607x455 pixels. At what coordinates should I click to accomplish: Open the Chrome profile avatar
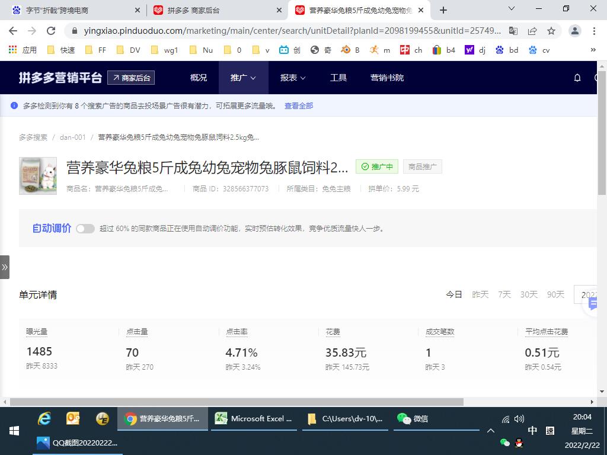575,31
